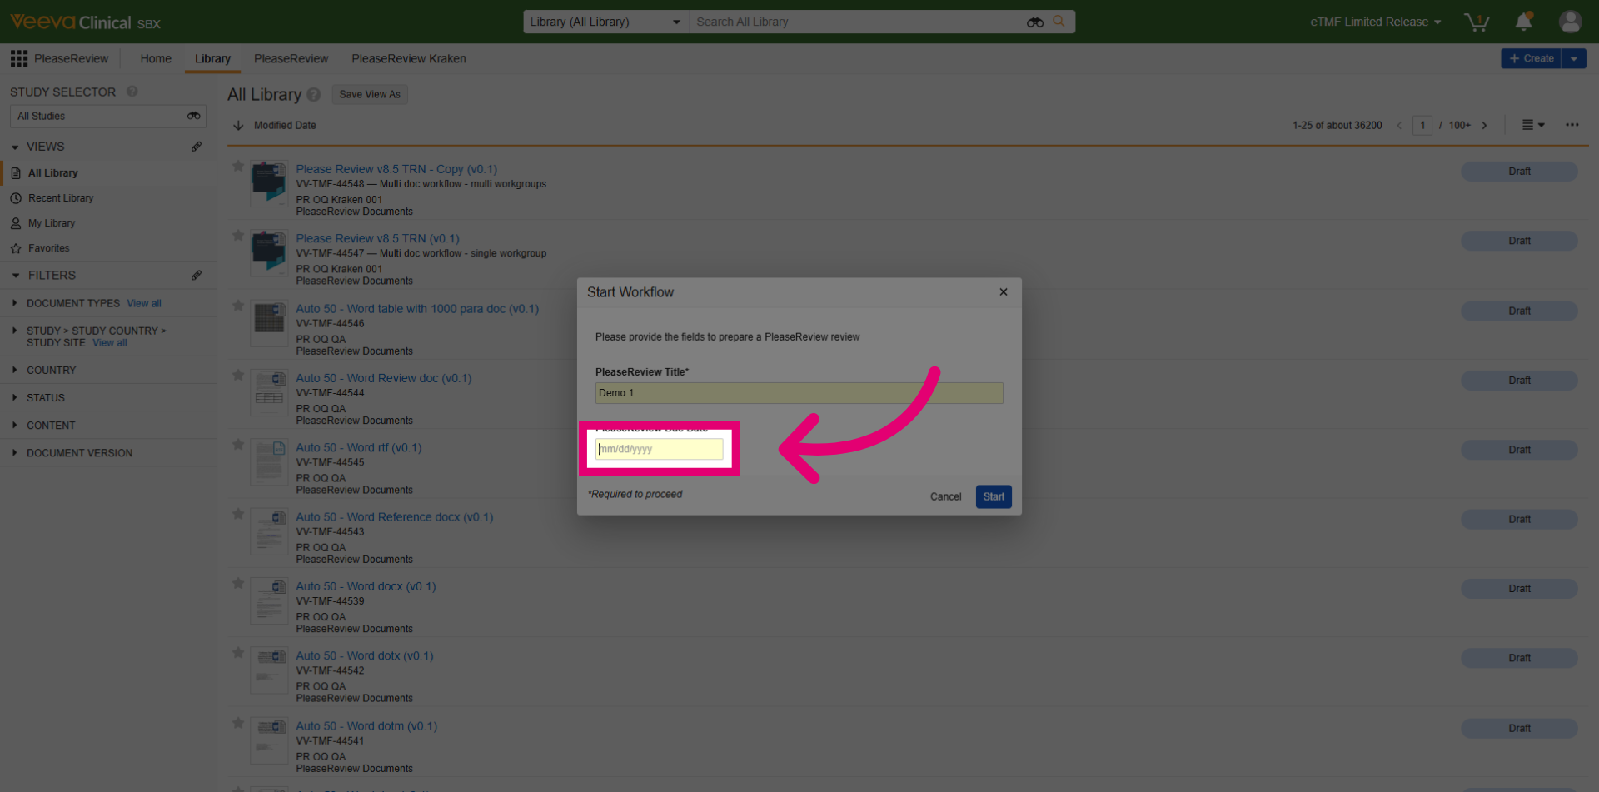1599x792 pixels.
Task: Open Library (All Library) search scope dropdown
Action: pyautogui.click(x=605, y=22)
